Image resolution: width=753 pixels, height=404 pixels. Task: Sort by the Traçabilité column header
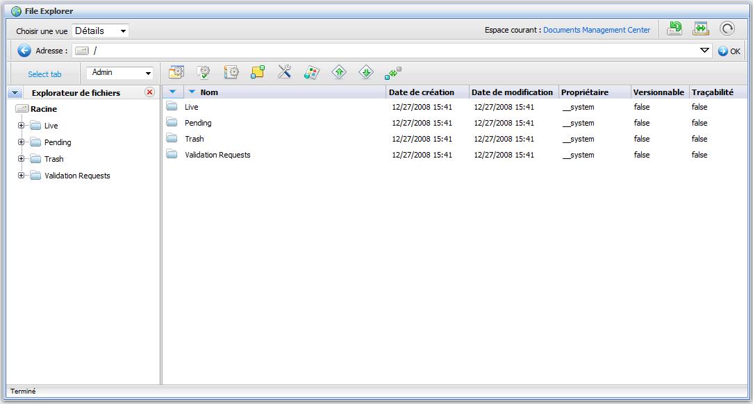[712, 92]
